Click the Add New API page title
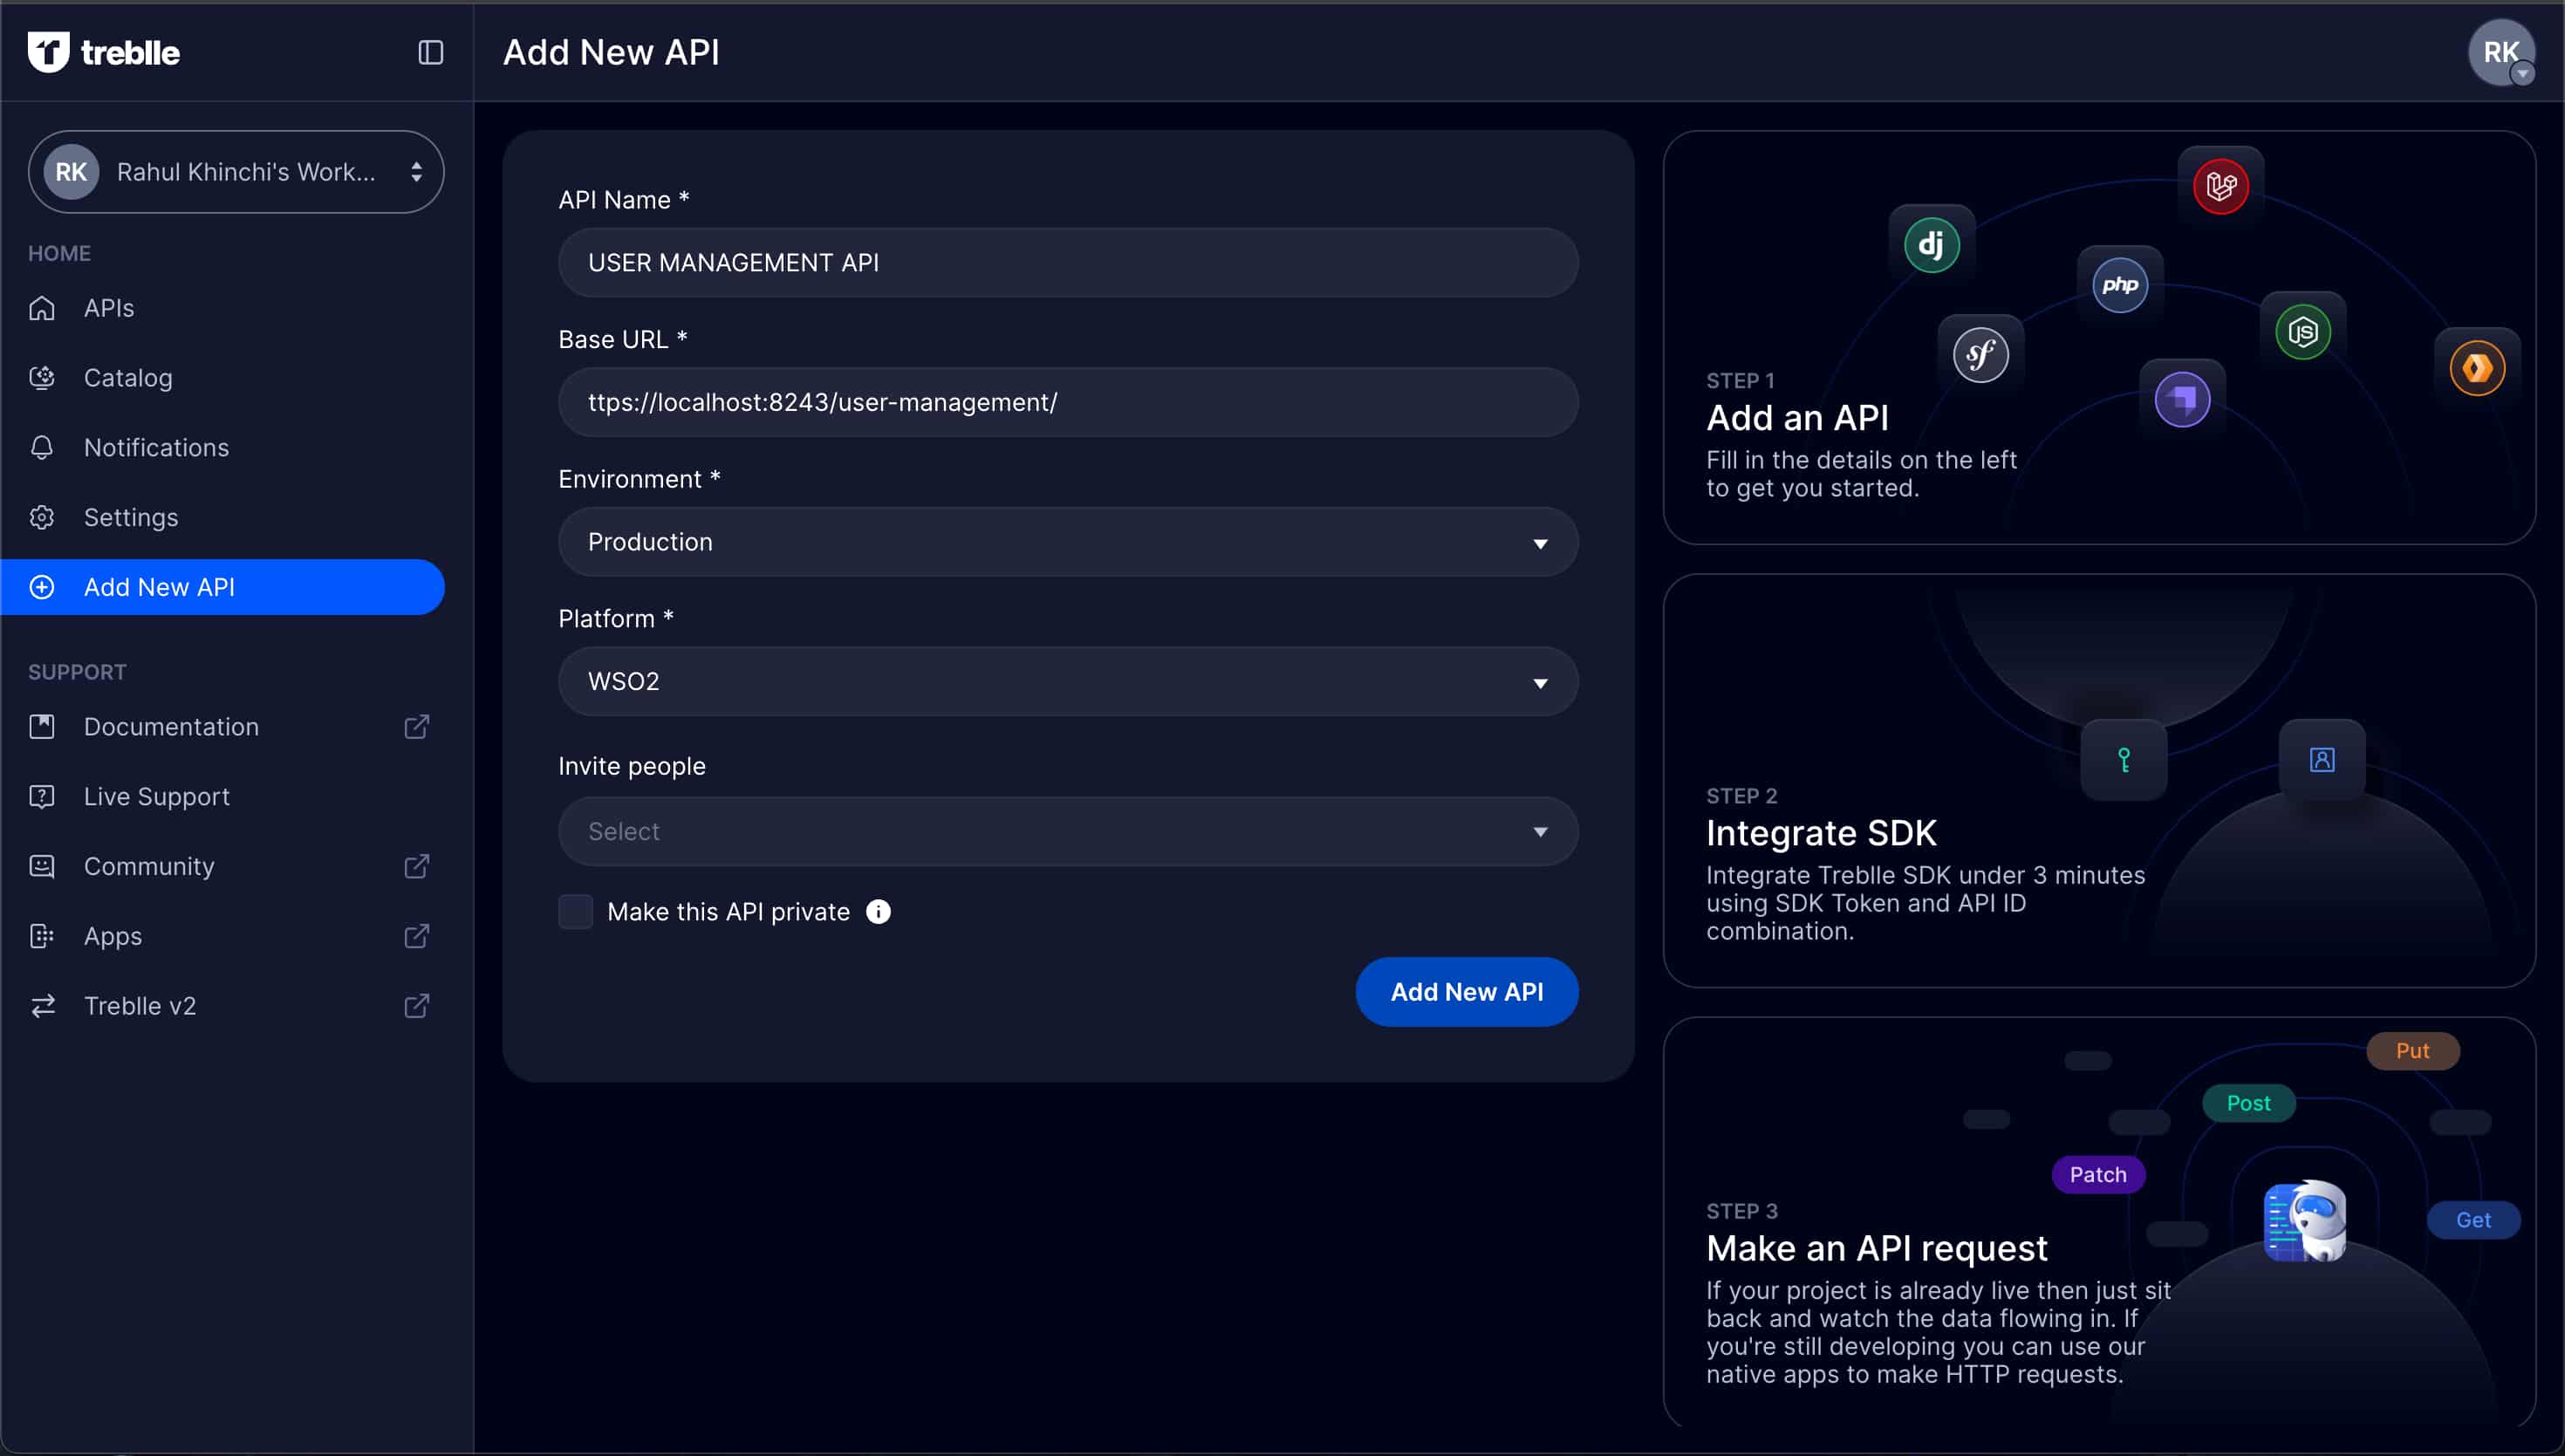The width and height of the screenshot is (2565, 1456). [x=611, y=52]
